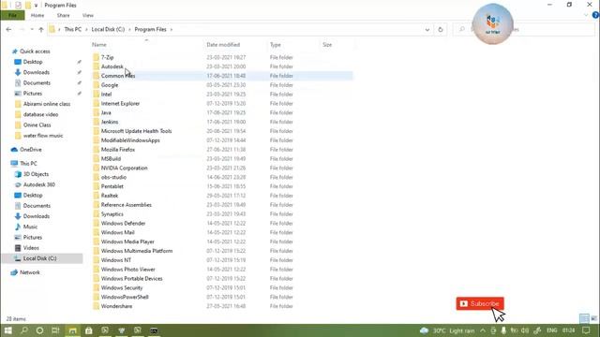Select the WindowsPowerShell folder
Image resolution: width=600 pixels, height=337 pixels.
coord(125,297)
